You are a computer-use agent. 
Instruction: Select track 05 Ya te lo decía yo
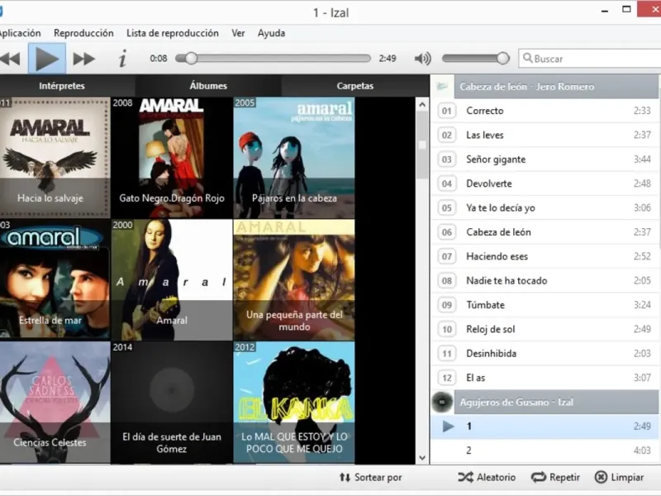coord(544,208)
